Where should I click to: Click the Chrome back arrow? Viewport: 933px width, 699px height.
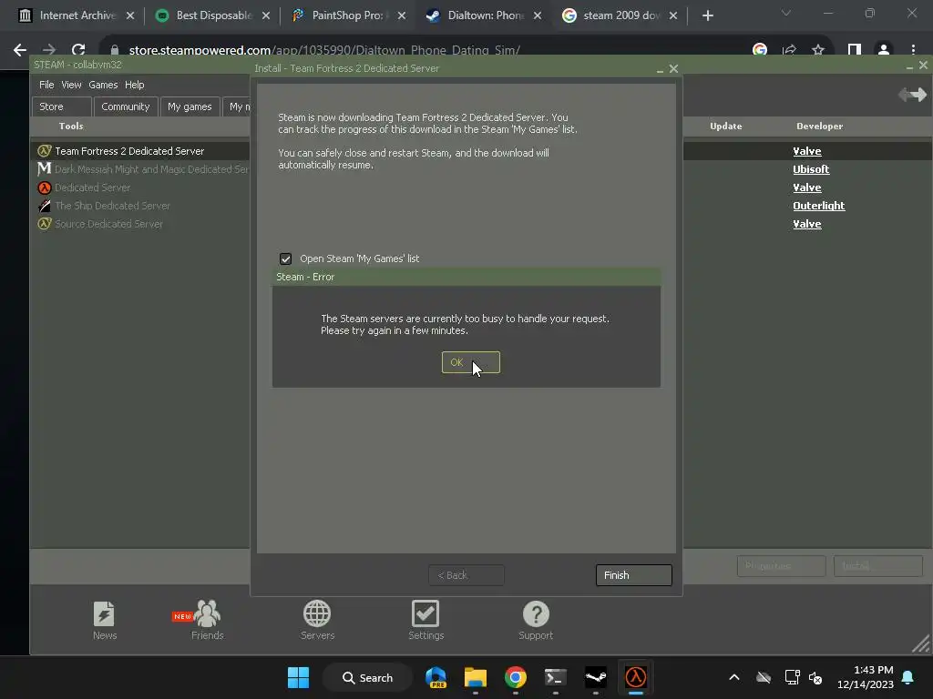20,50
